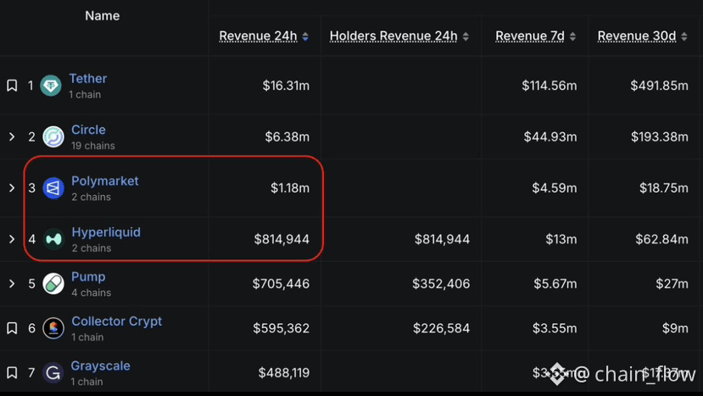This screenshot has width=703, height=396.
Task: Select Polymarket's $4.59m 7d revenue
Action: 555,188
